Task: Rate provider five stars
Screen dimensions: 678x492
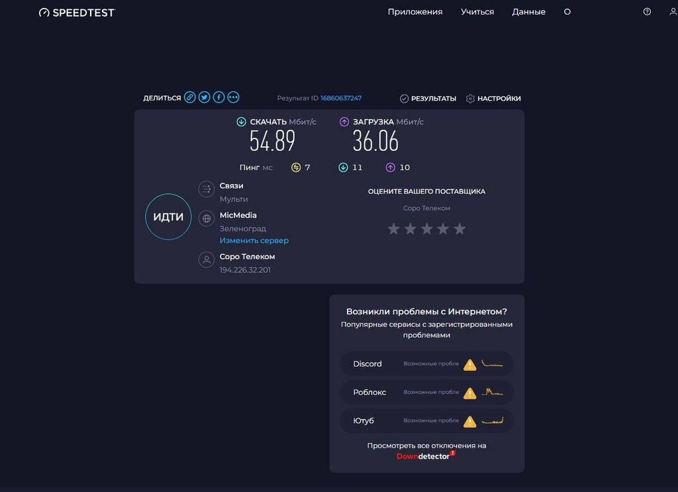Action: click(460, 228)
